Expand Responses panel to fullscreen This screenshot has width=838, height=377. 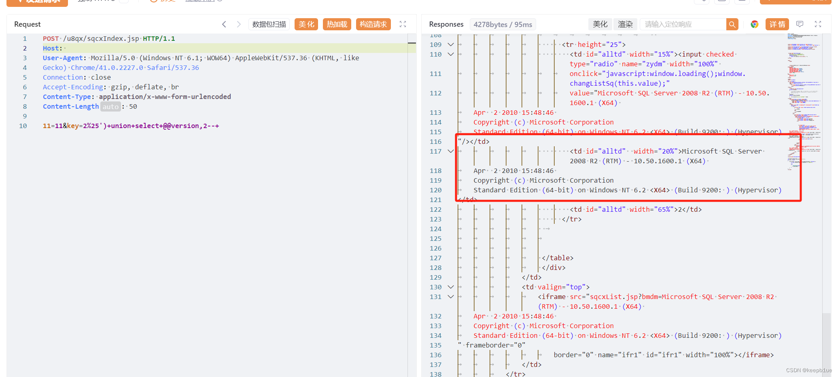[818, 24]
